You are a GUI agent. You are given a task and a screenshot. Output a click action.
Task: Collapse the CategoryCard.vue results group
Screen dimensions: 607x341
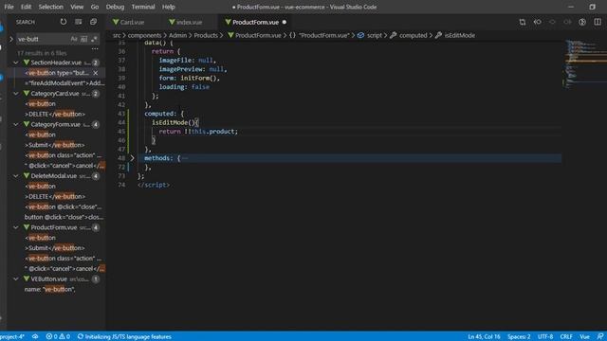coord(16,94)
